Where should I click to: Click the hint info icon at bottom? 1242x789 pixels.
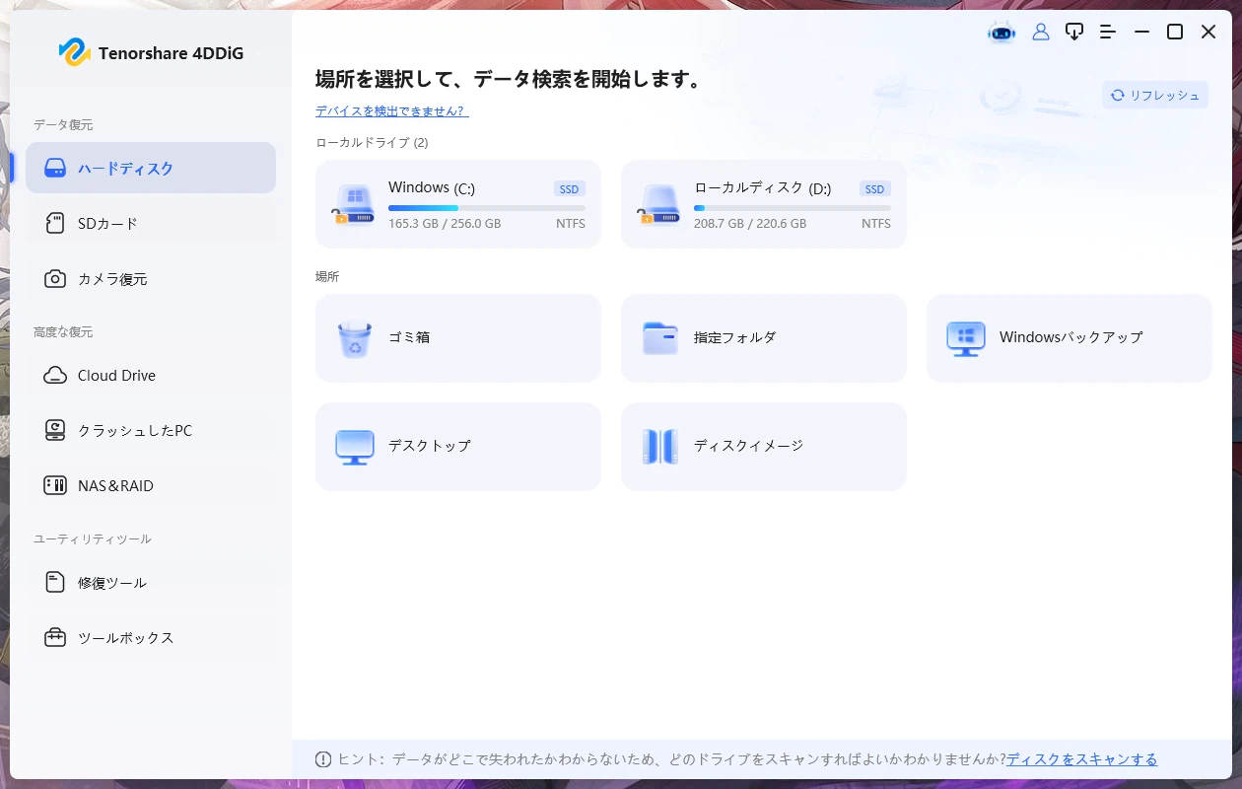click(x=322, y=759)
